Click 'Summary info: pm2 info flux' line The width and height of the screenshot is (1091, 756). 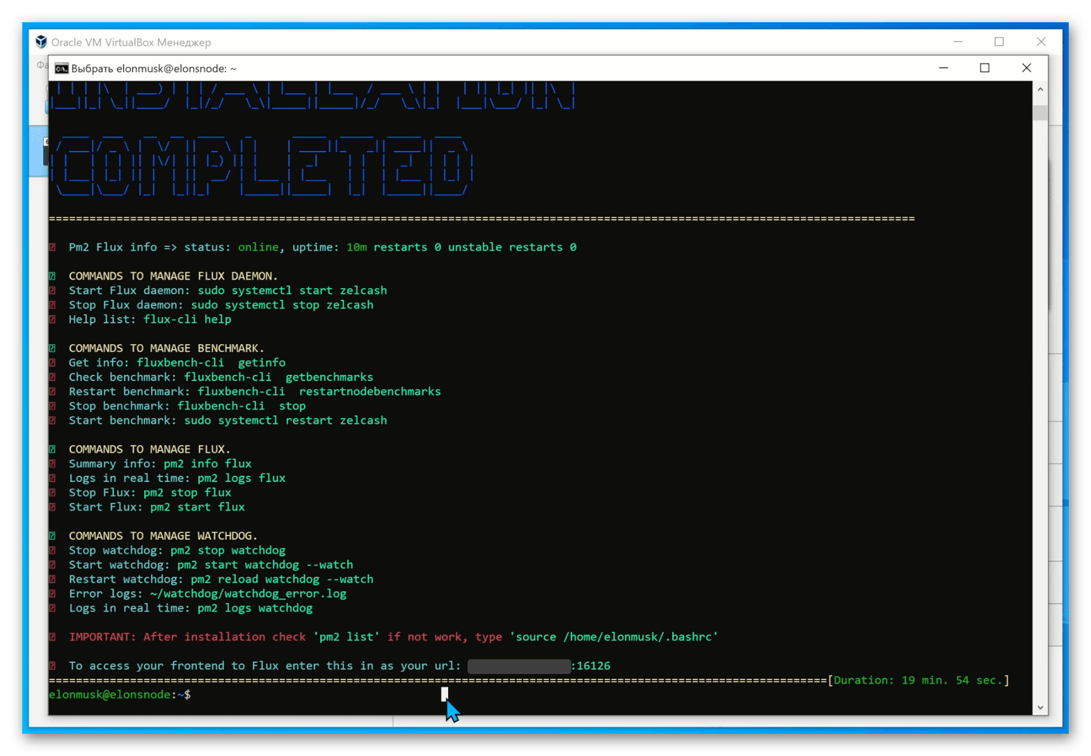click(160, 464)
